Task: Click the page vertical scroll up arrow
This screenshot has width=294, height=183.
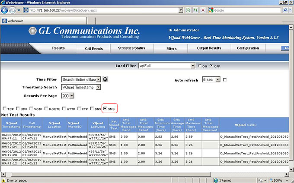Action: pyautogui.click(x=291, y=27)
